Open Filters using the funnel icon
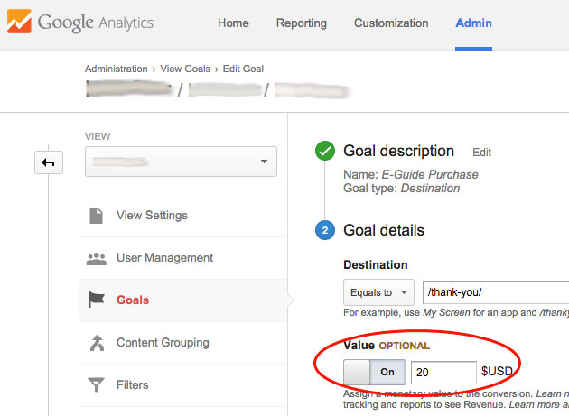This screenshot has height=416, width=569. point(96,385)
